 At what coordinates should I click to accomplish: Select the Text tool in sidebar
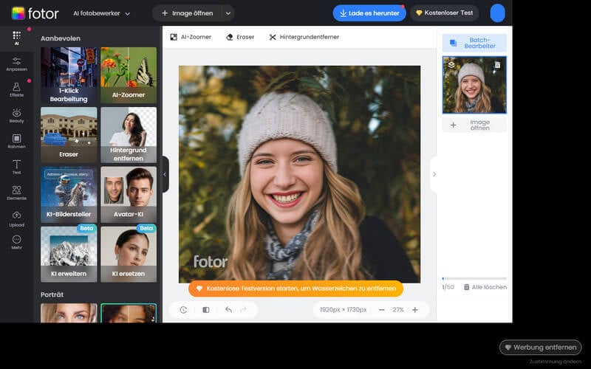click(16, 168)
